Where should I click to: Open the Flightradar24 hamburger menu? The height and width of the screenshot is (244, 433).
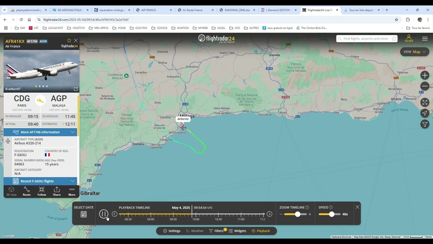(x=425, y=39)
